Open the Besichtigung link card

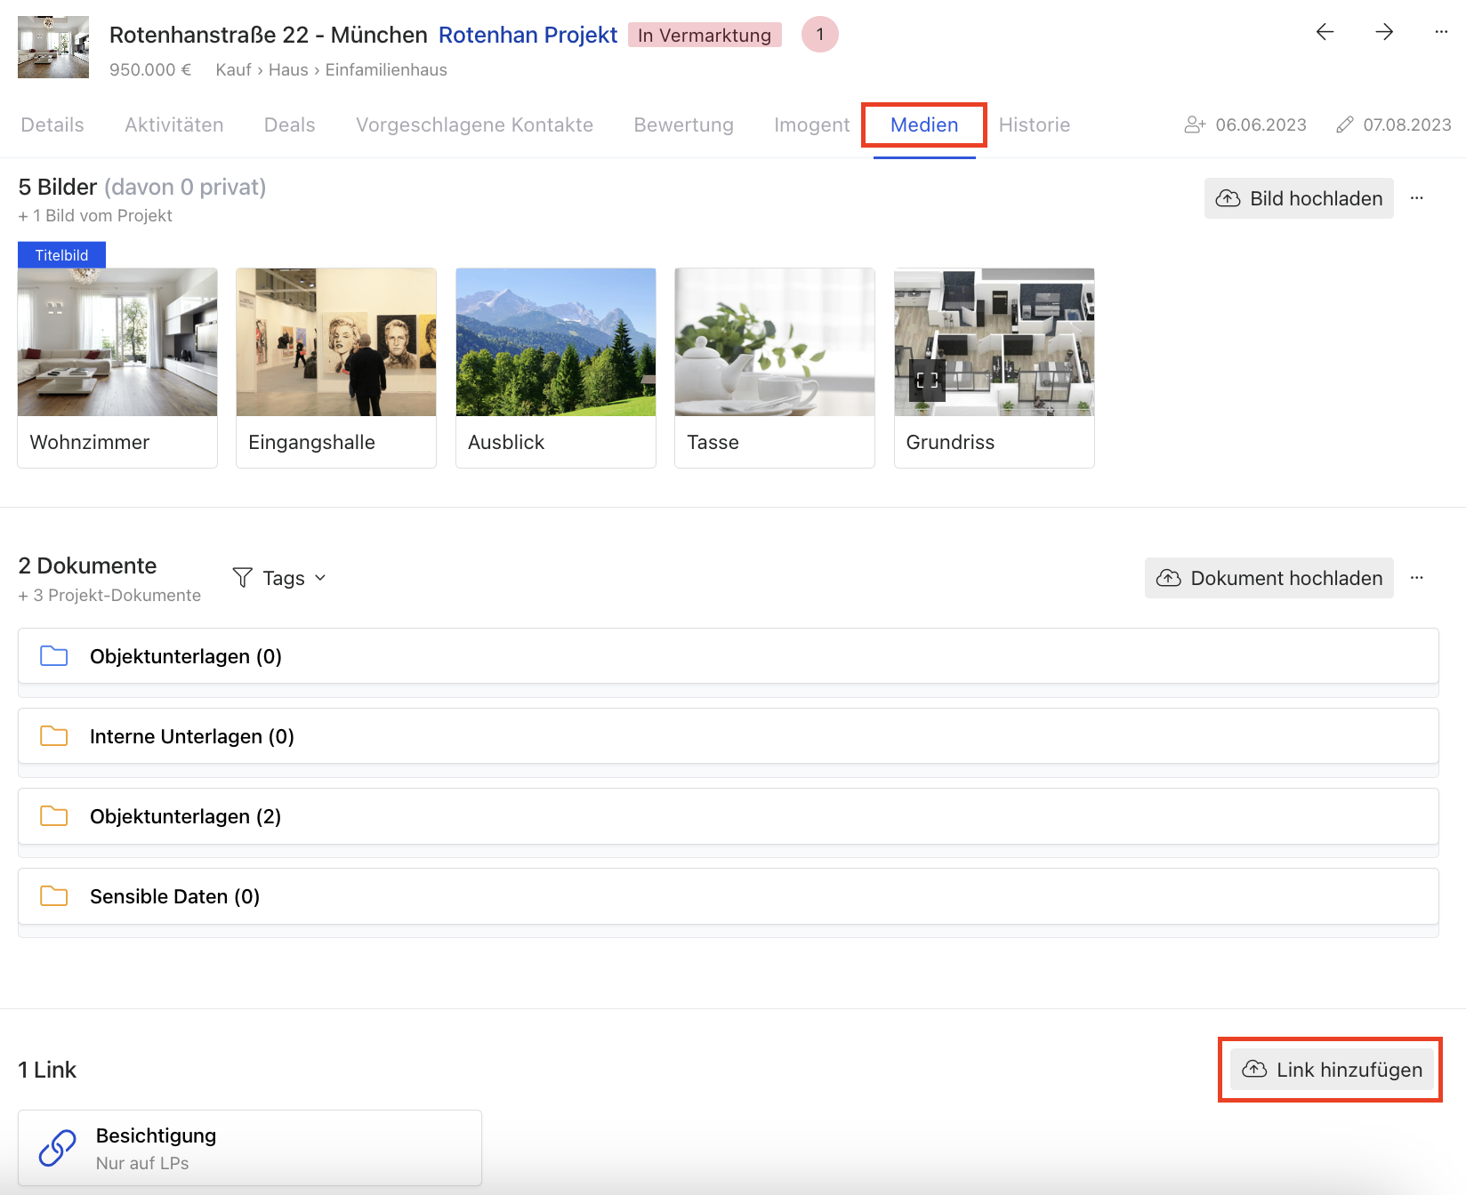tap(250, 1148)
